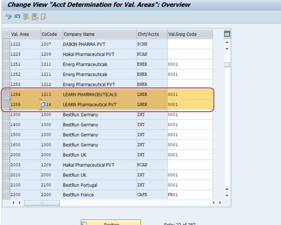
Task: Click Val.Grpg Code field 0001 in row 1255
Action: [x=190, y=104]
